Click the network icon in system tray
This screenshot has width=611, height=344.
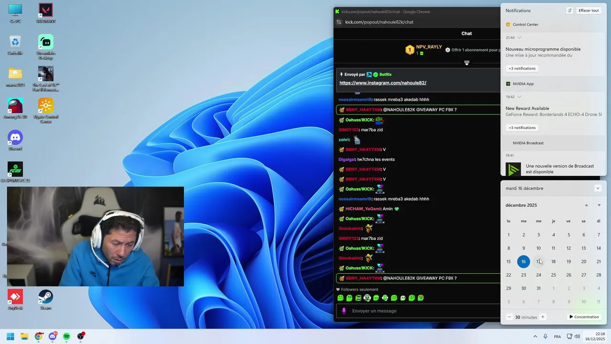[x=569, y=336]
